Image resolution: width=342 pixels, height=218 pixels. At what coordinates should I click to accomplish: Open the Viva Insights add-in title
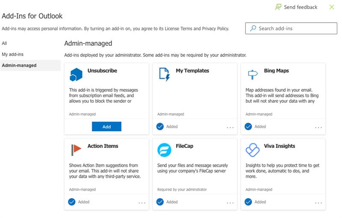(x=280, y=146)
